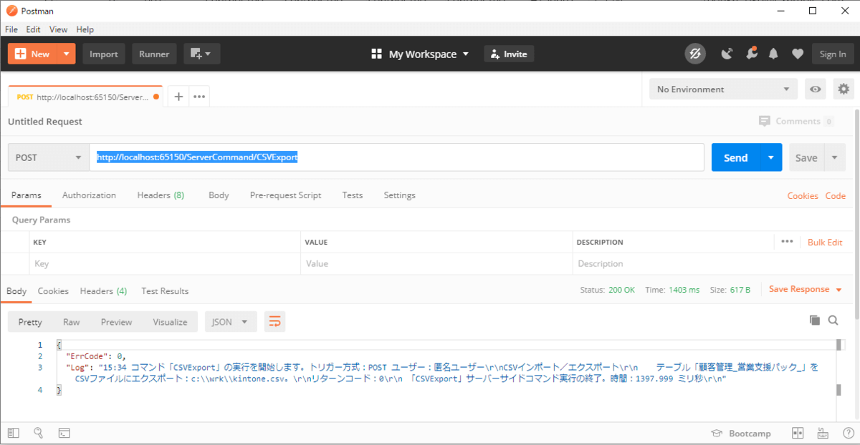Switch response view to Preview

[x=116, y=322]
